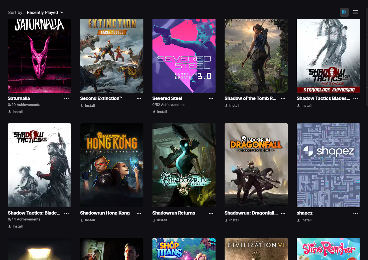Switch to list view layout

coord(356,12)
